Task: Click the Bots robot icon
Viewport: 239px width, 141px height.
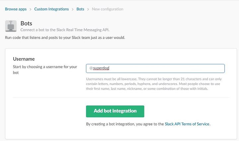Action: coord(11,26)
